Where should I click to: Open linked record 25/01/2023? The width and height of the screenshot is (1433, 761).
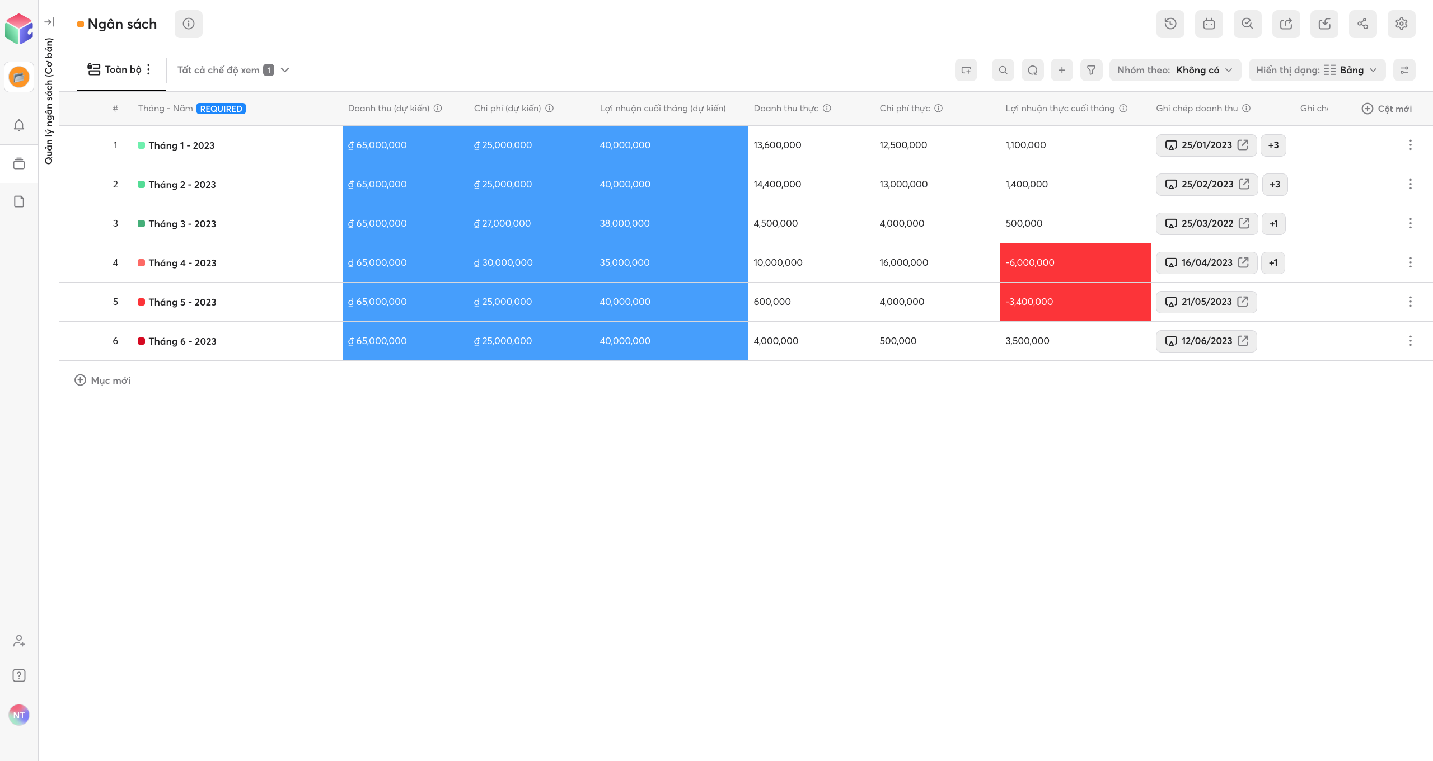tap(1207, 145)
